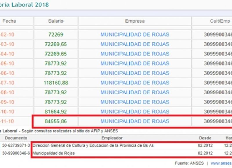Open Municipalidad de Rojas link in 03-10 row
This screenshot has height=168, width=232.
coord(135,44)
